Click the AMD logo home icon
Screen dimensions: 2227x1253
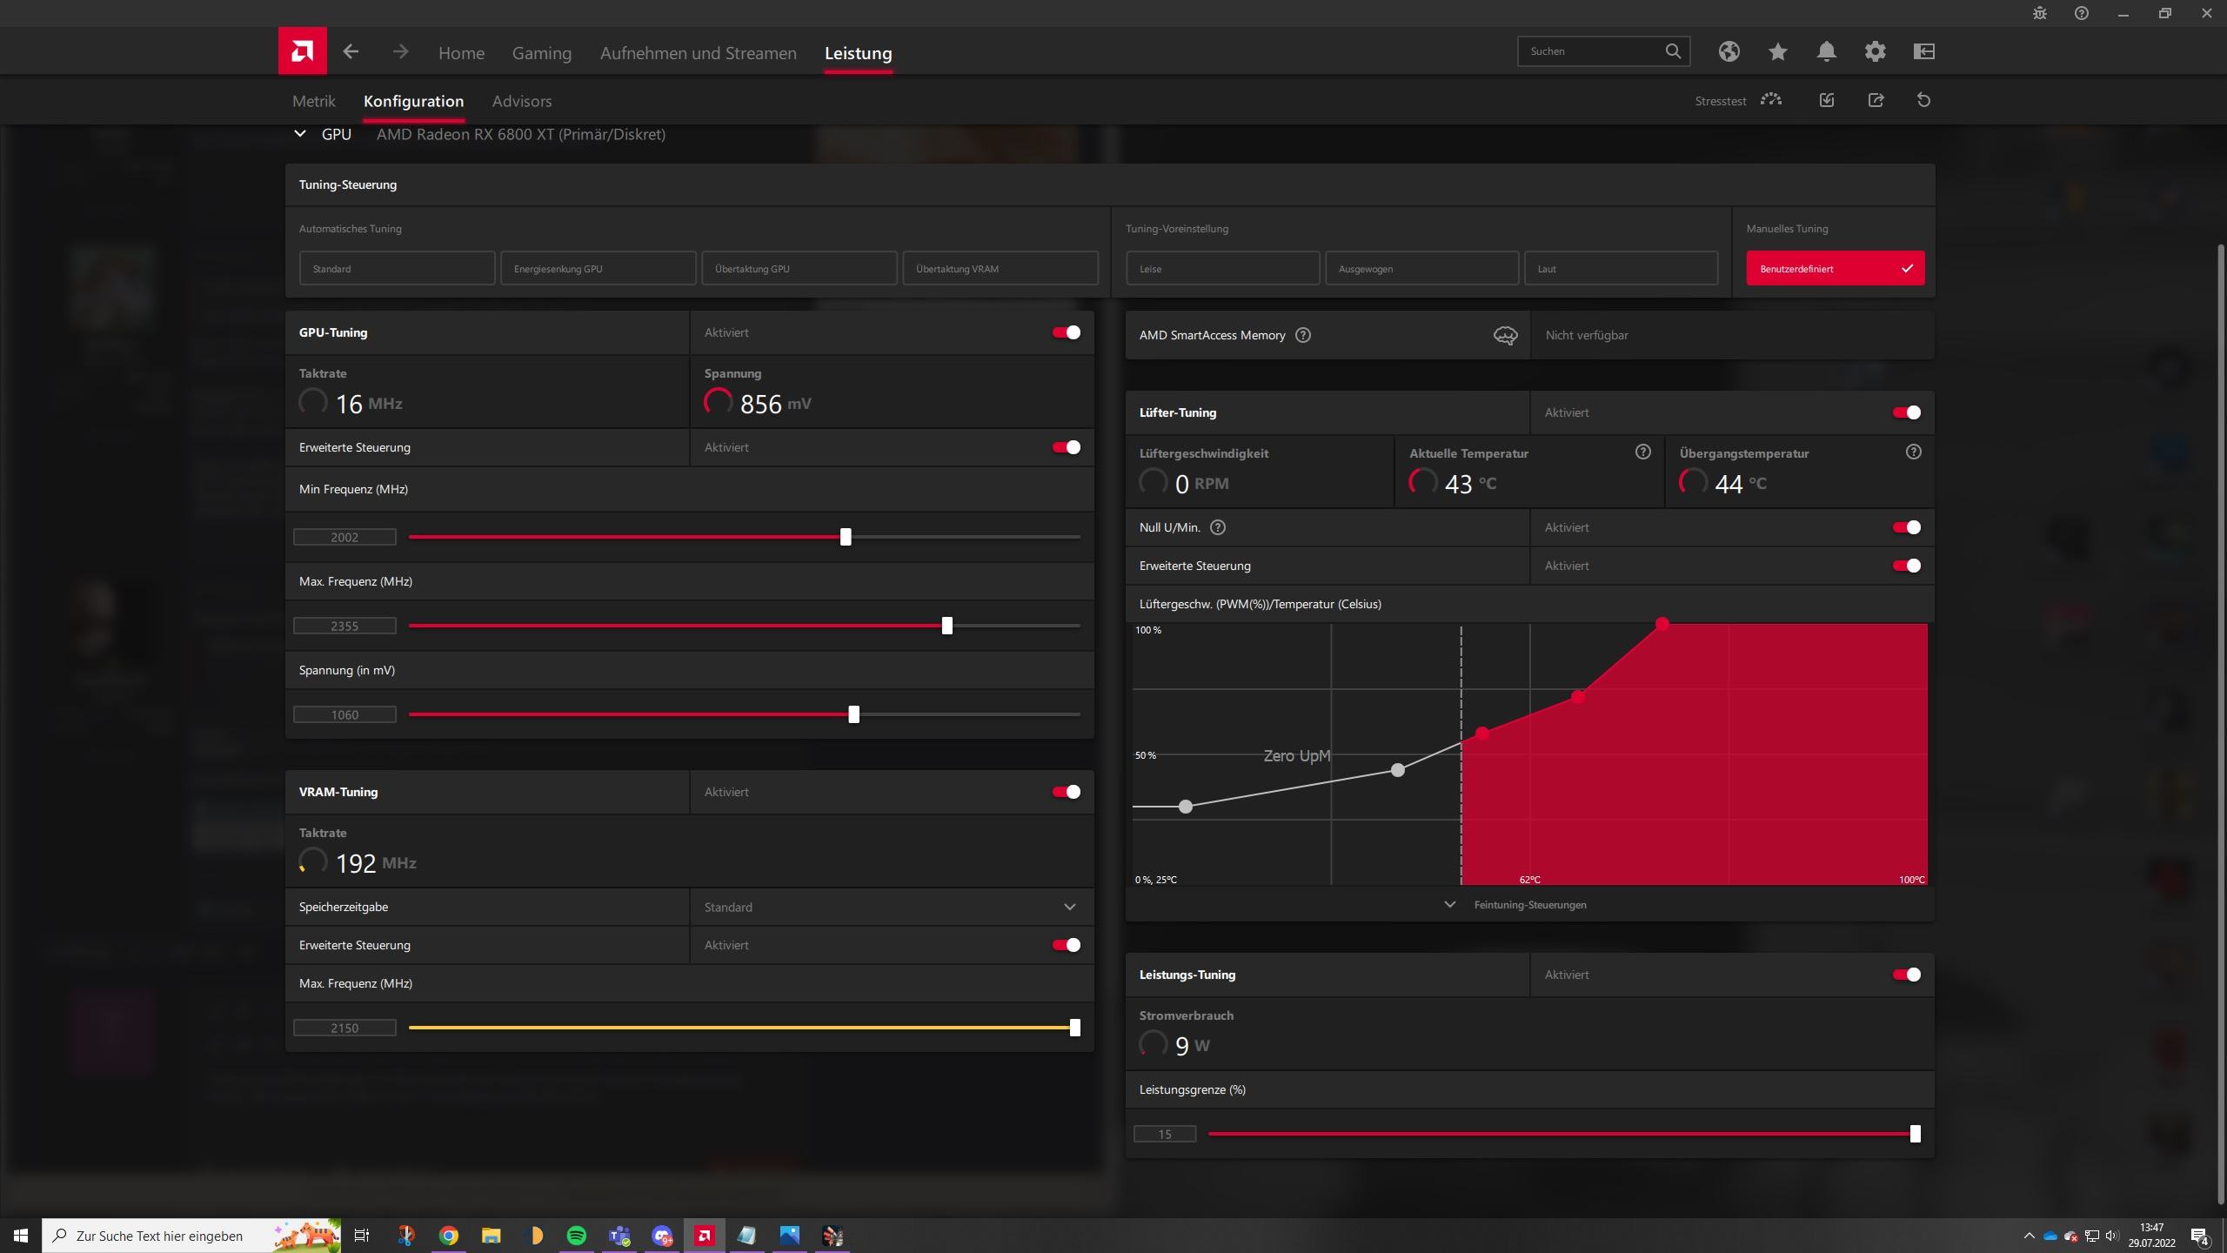tap(302, 51)
